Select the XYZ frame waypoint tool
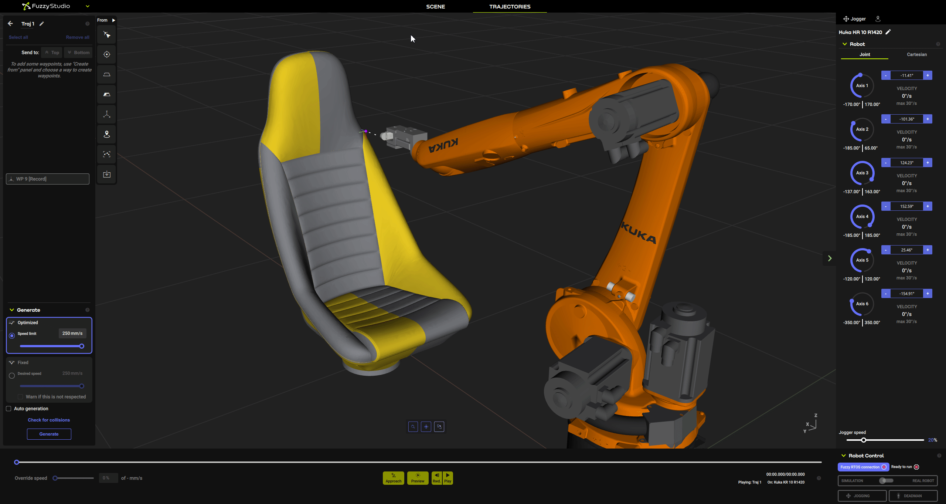Viewport: 946px width, 504px height. [x=107, y=114]
